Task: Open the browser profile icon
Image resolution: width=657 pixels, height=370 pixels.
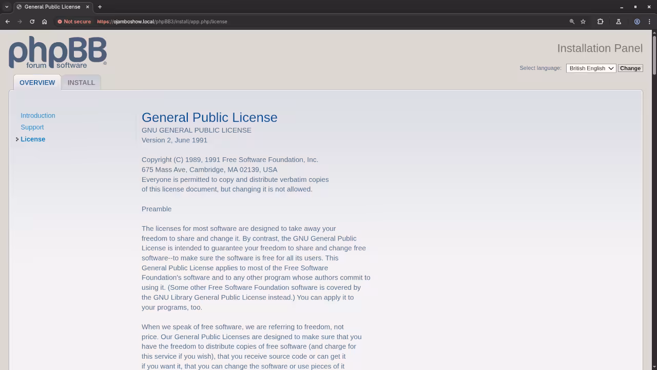Action: click(x=637, y=22)
